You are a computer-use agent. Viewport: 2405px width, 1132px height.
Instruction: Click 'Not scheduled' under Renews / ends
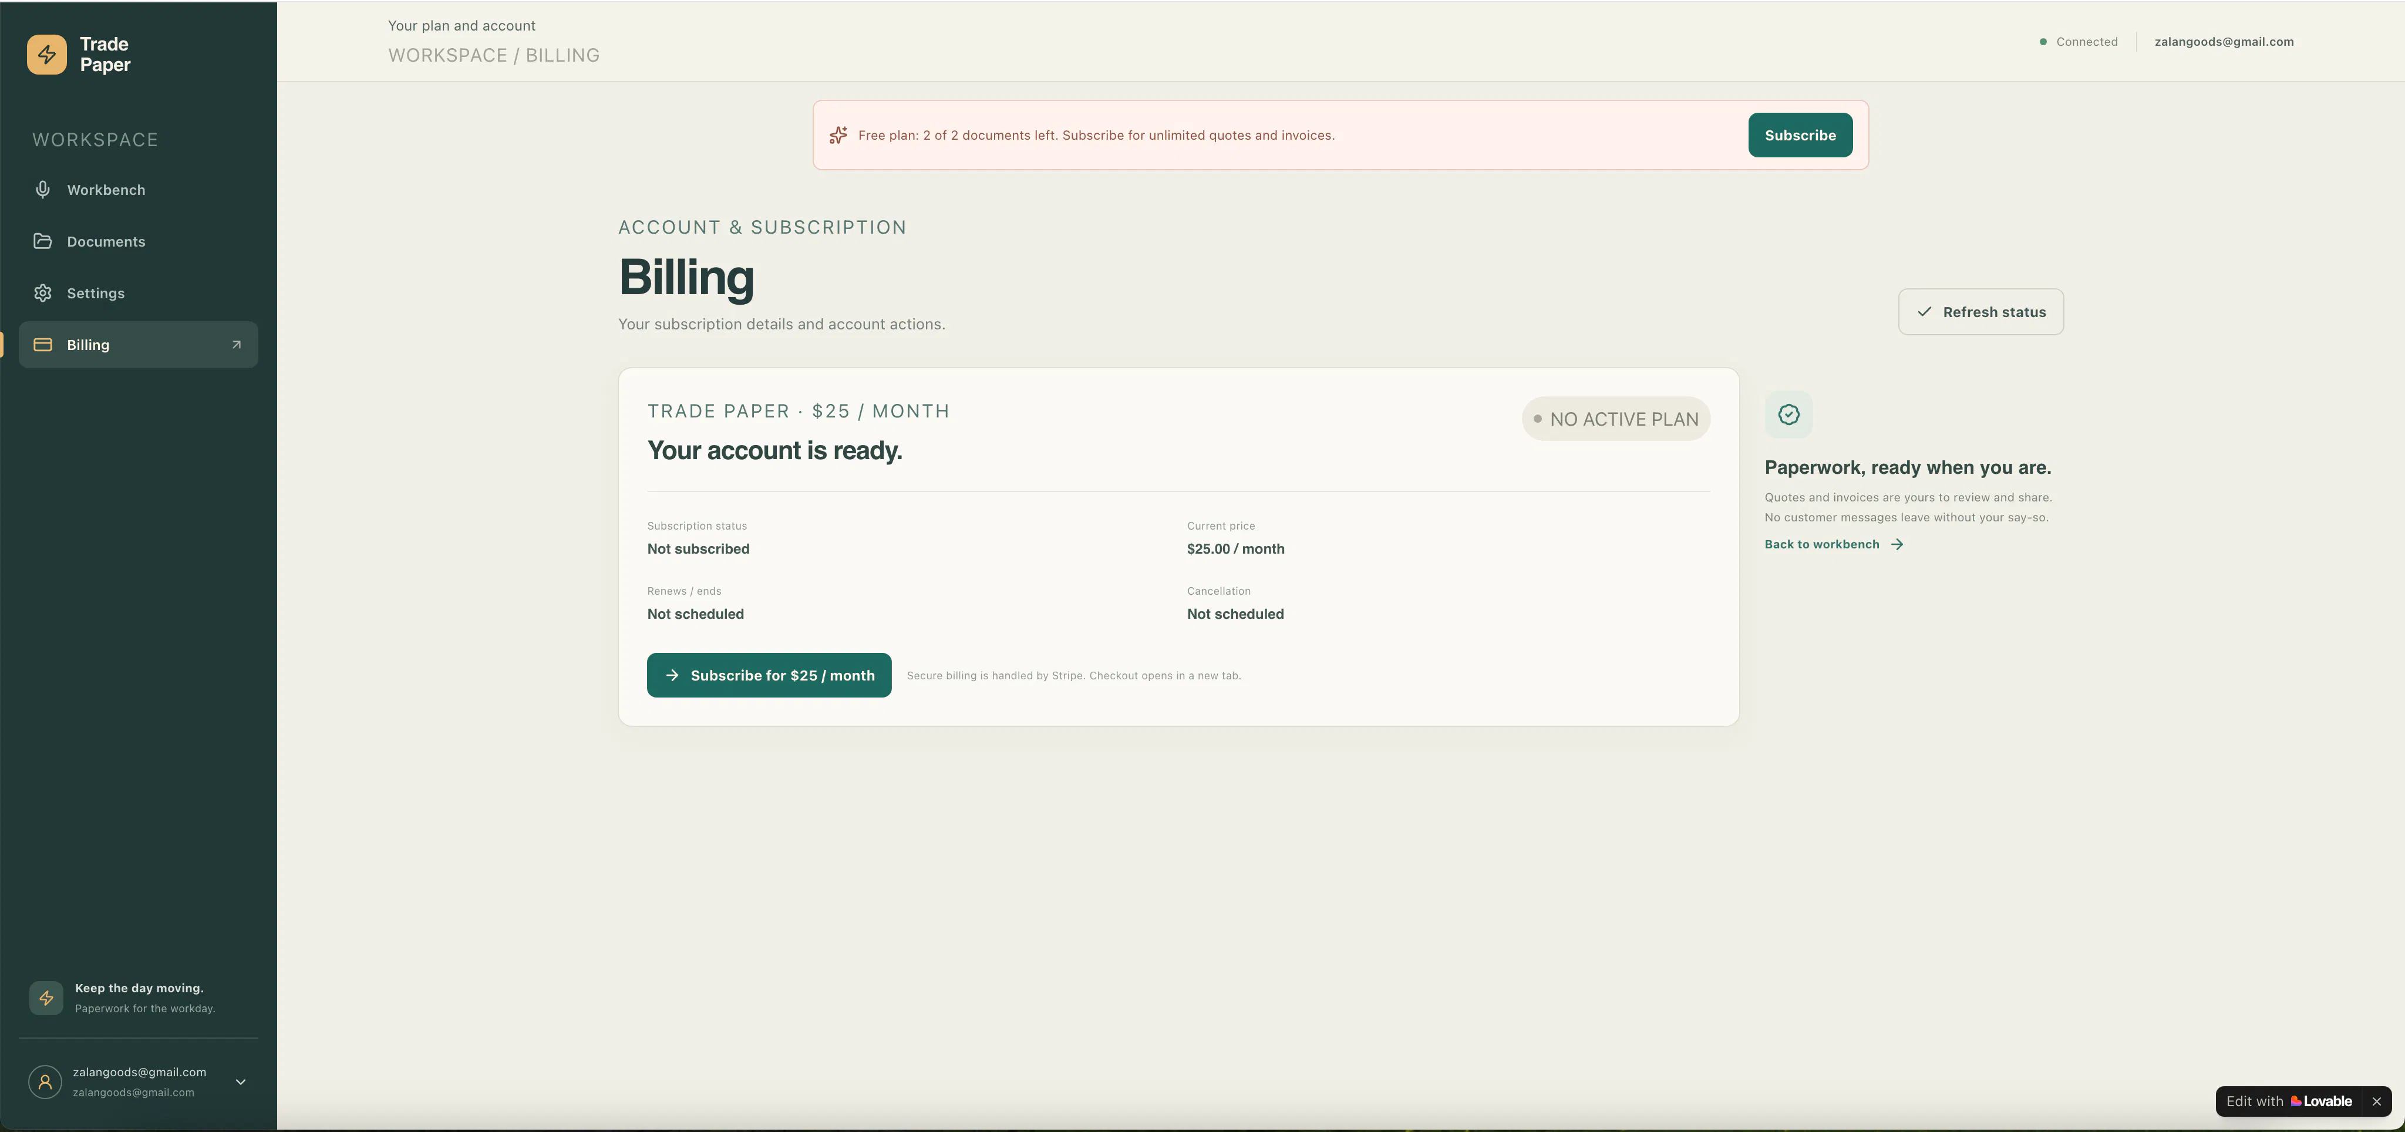[696, 614]
